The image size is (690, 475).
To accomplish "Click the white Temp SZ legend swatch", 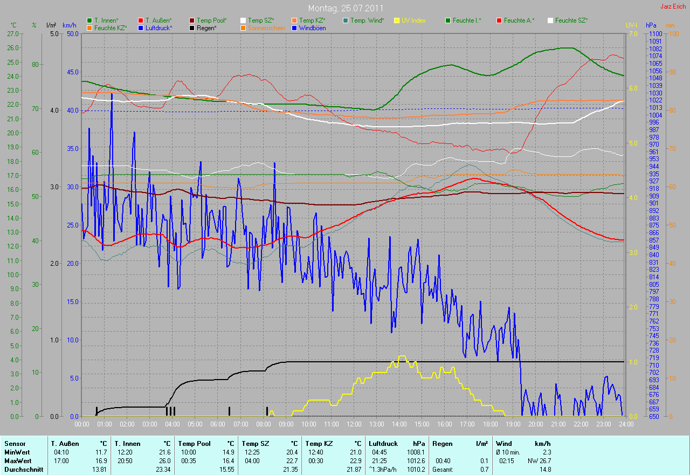I will [244, 20].
